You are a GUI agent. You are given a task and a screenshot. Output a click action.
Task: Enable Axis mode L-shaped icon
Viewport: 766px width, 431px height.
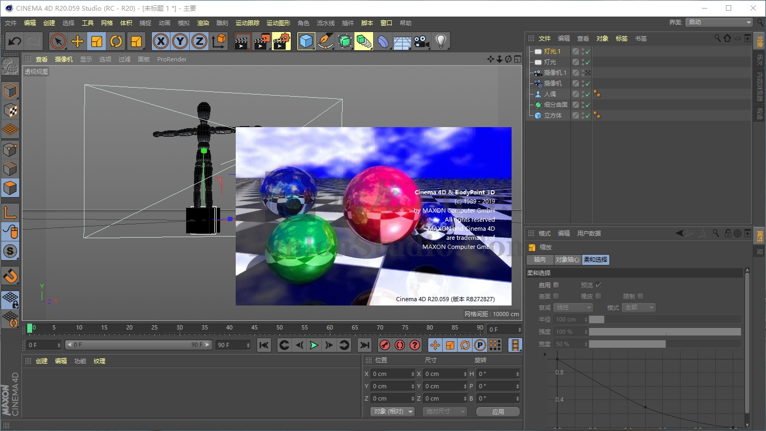coord(10,213)
